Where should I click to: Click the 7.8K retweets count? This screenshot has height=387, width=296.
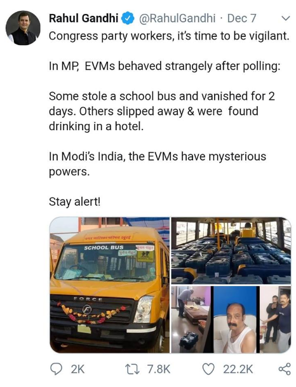159,369
